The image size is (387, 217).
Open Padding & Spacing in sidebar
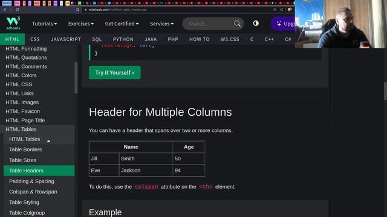(31, 181)
